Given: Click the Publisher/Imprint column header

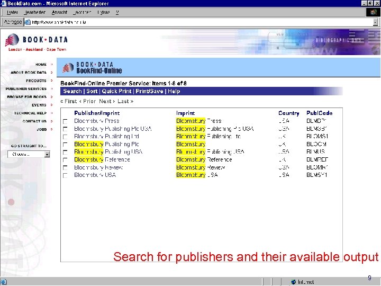Looking at the screenshot, I should [97, 113].
